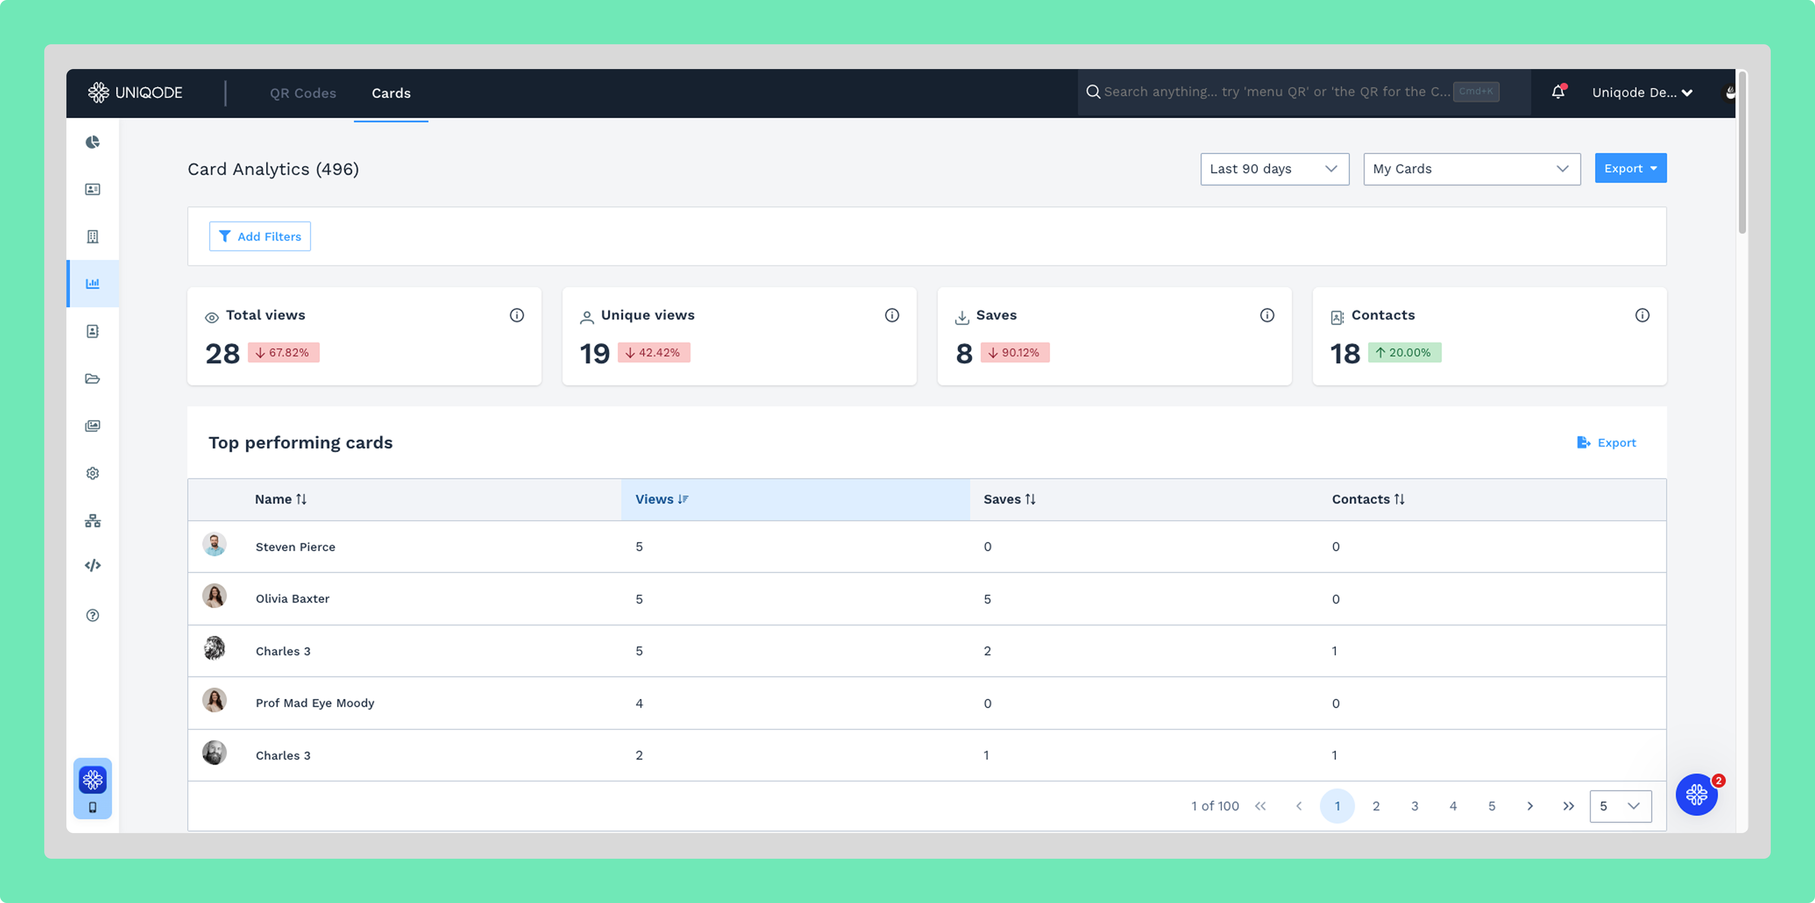The image size is (1815, 903).
Task: Expand the My Cards dropdown
Action: (1471, 169)
